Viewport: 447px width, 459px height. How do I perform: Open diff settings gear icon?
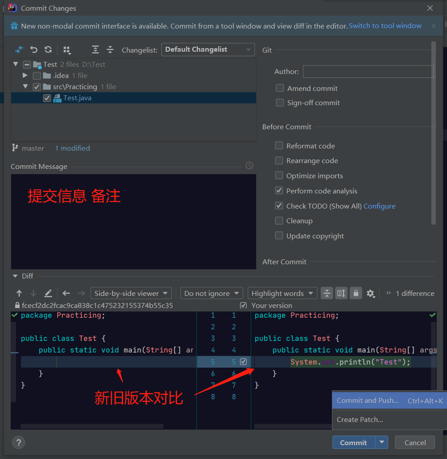pyautogui.click(x=371, y=293)
